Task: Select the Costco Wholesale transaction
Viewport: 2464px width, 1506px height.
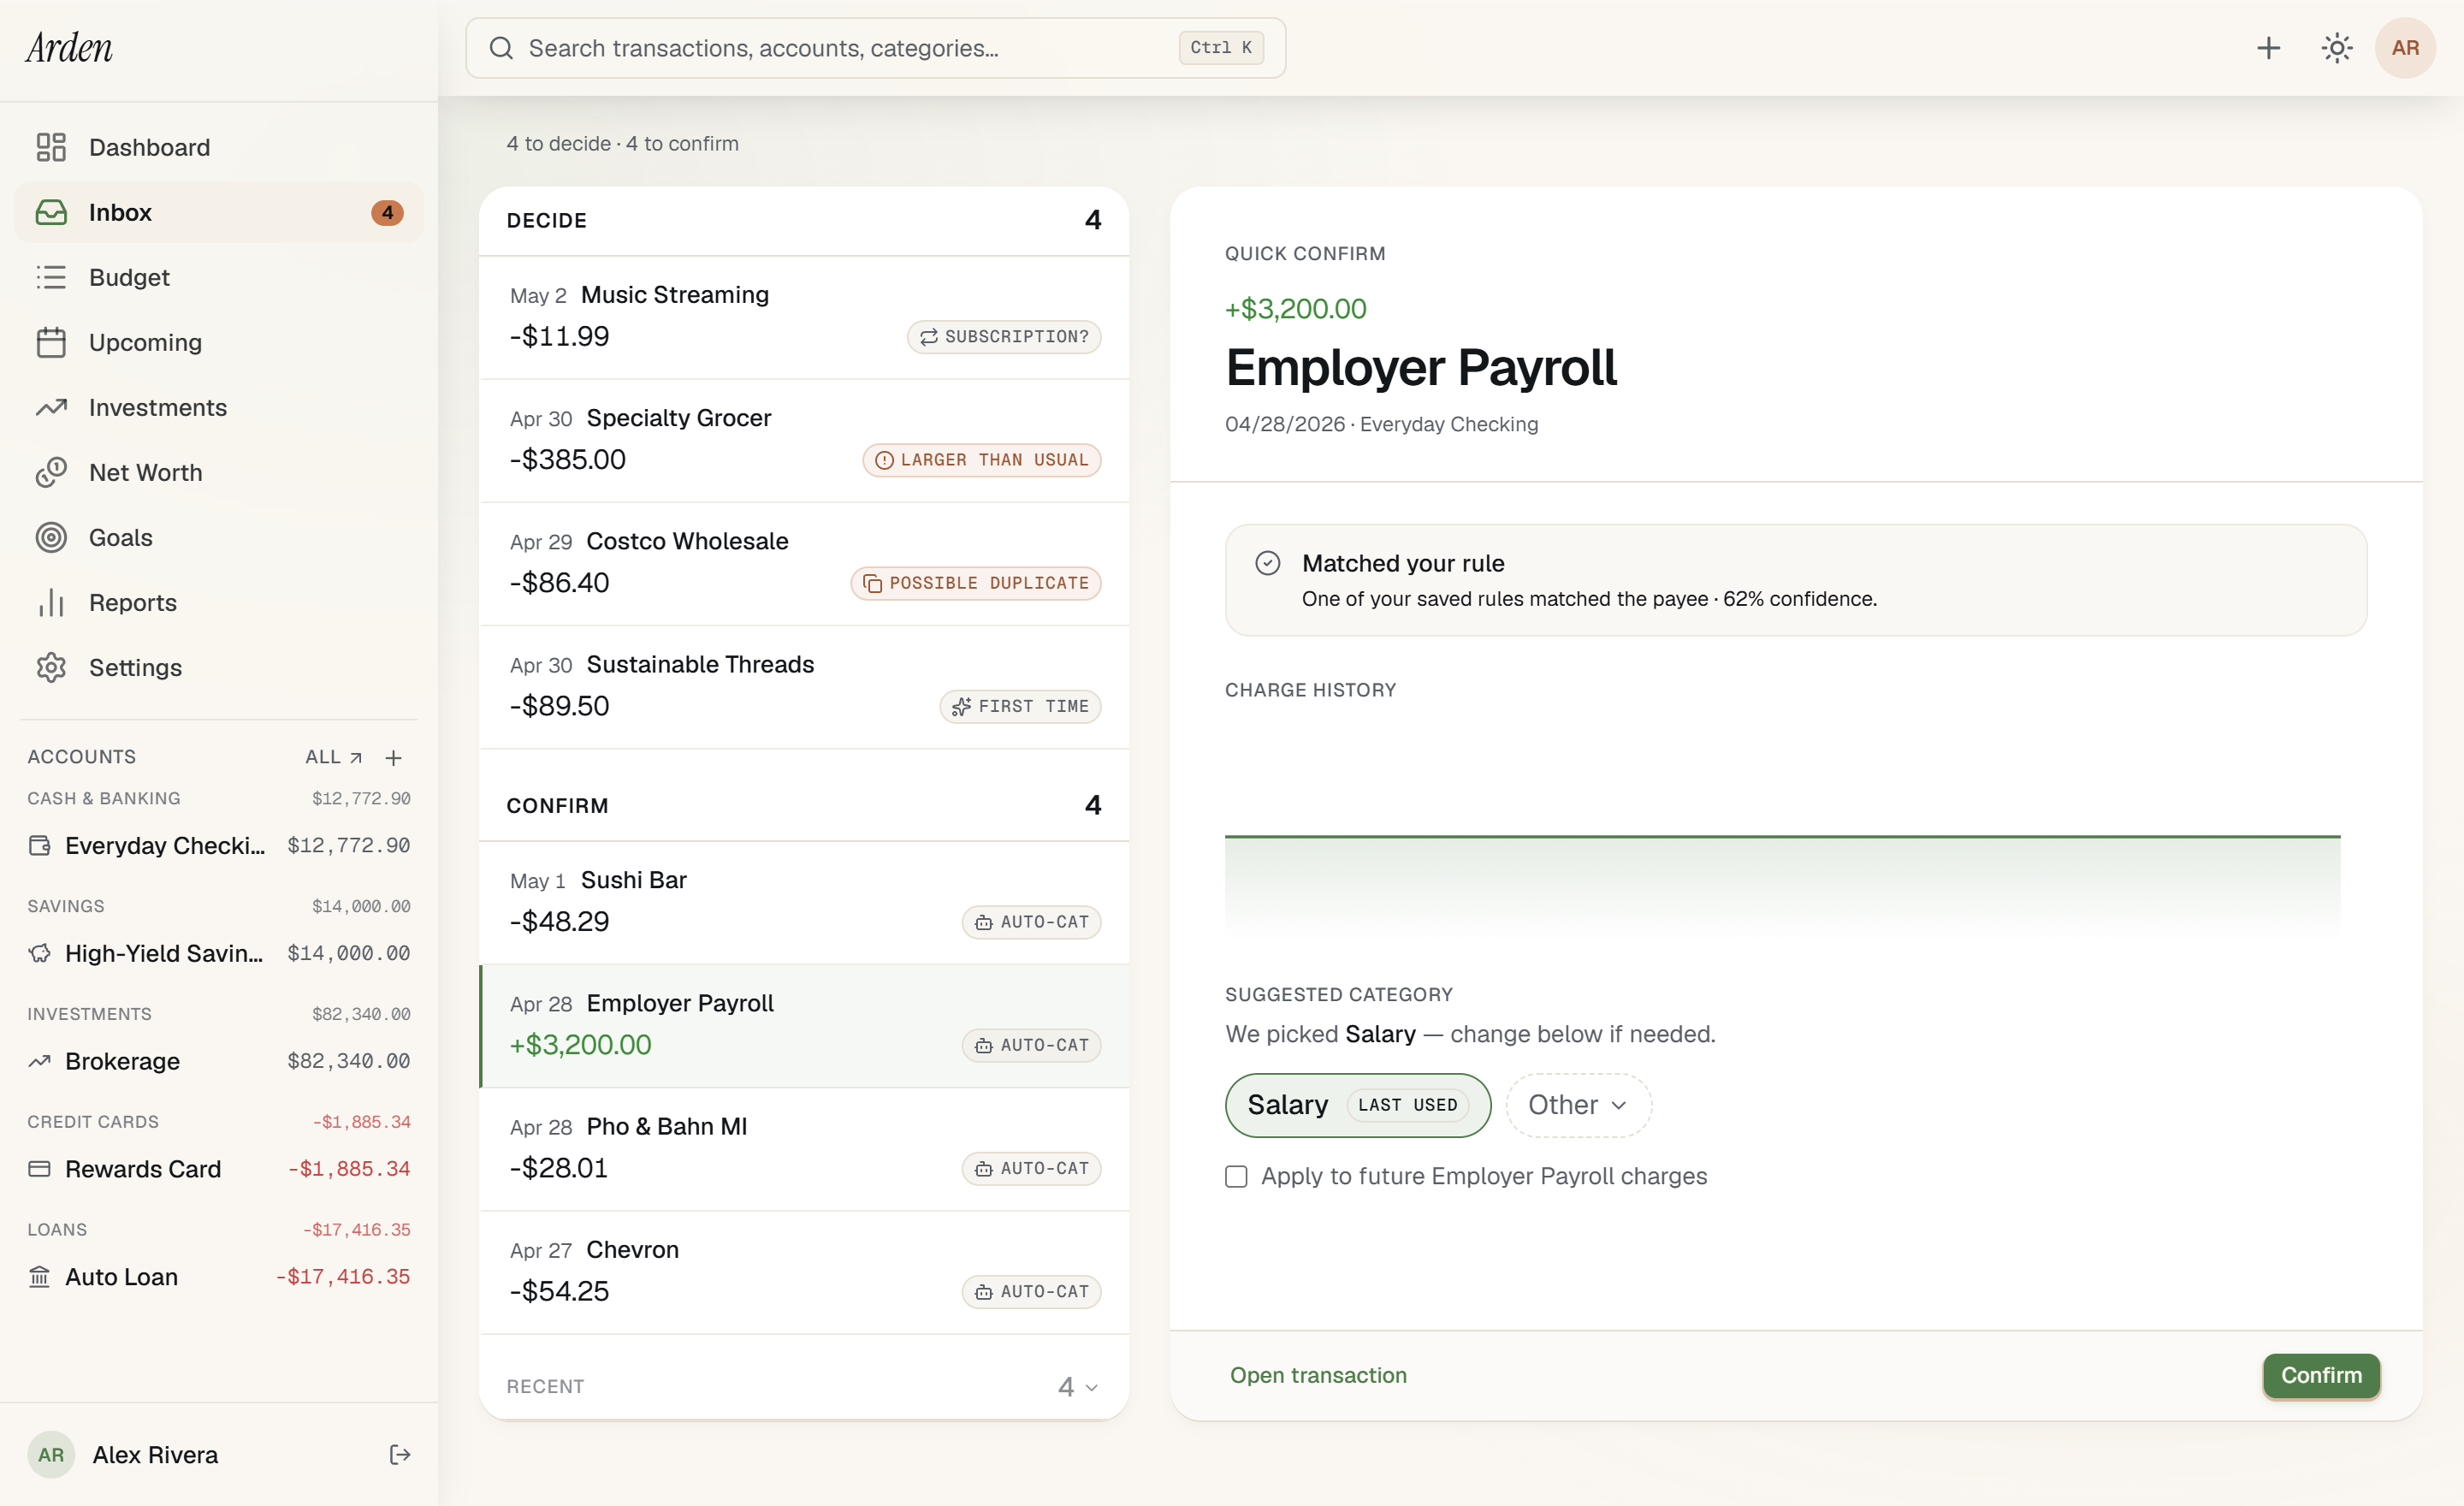Action: (804, 563)
